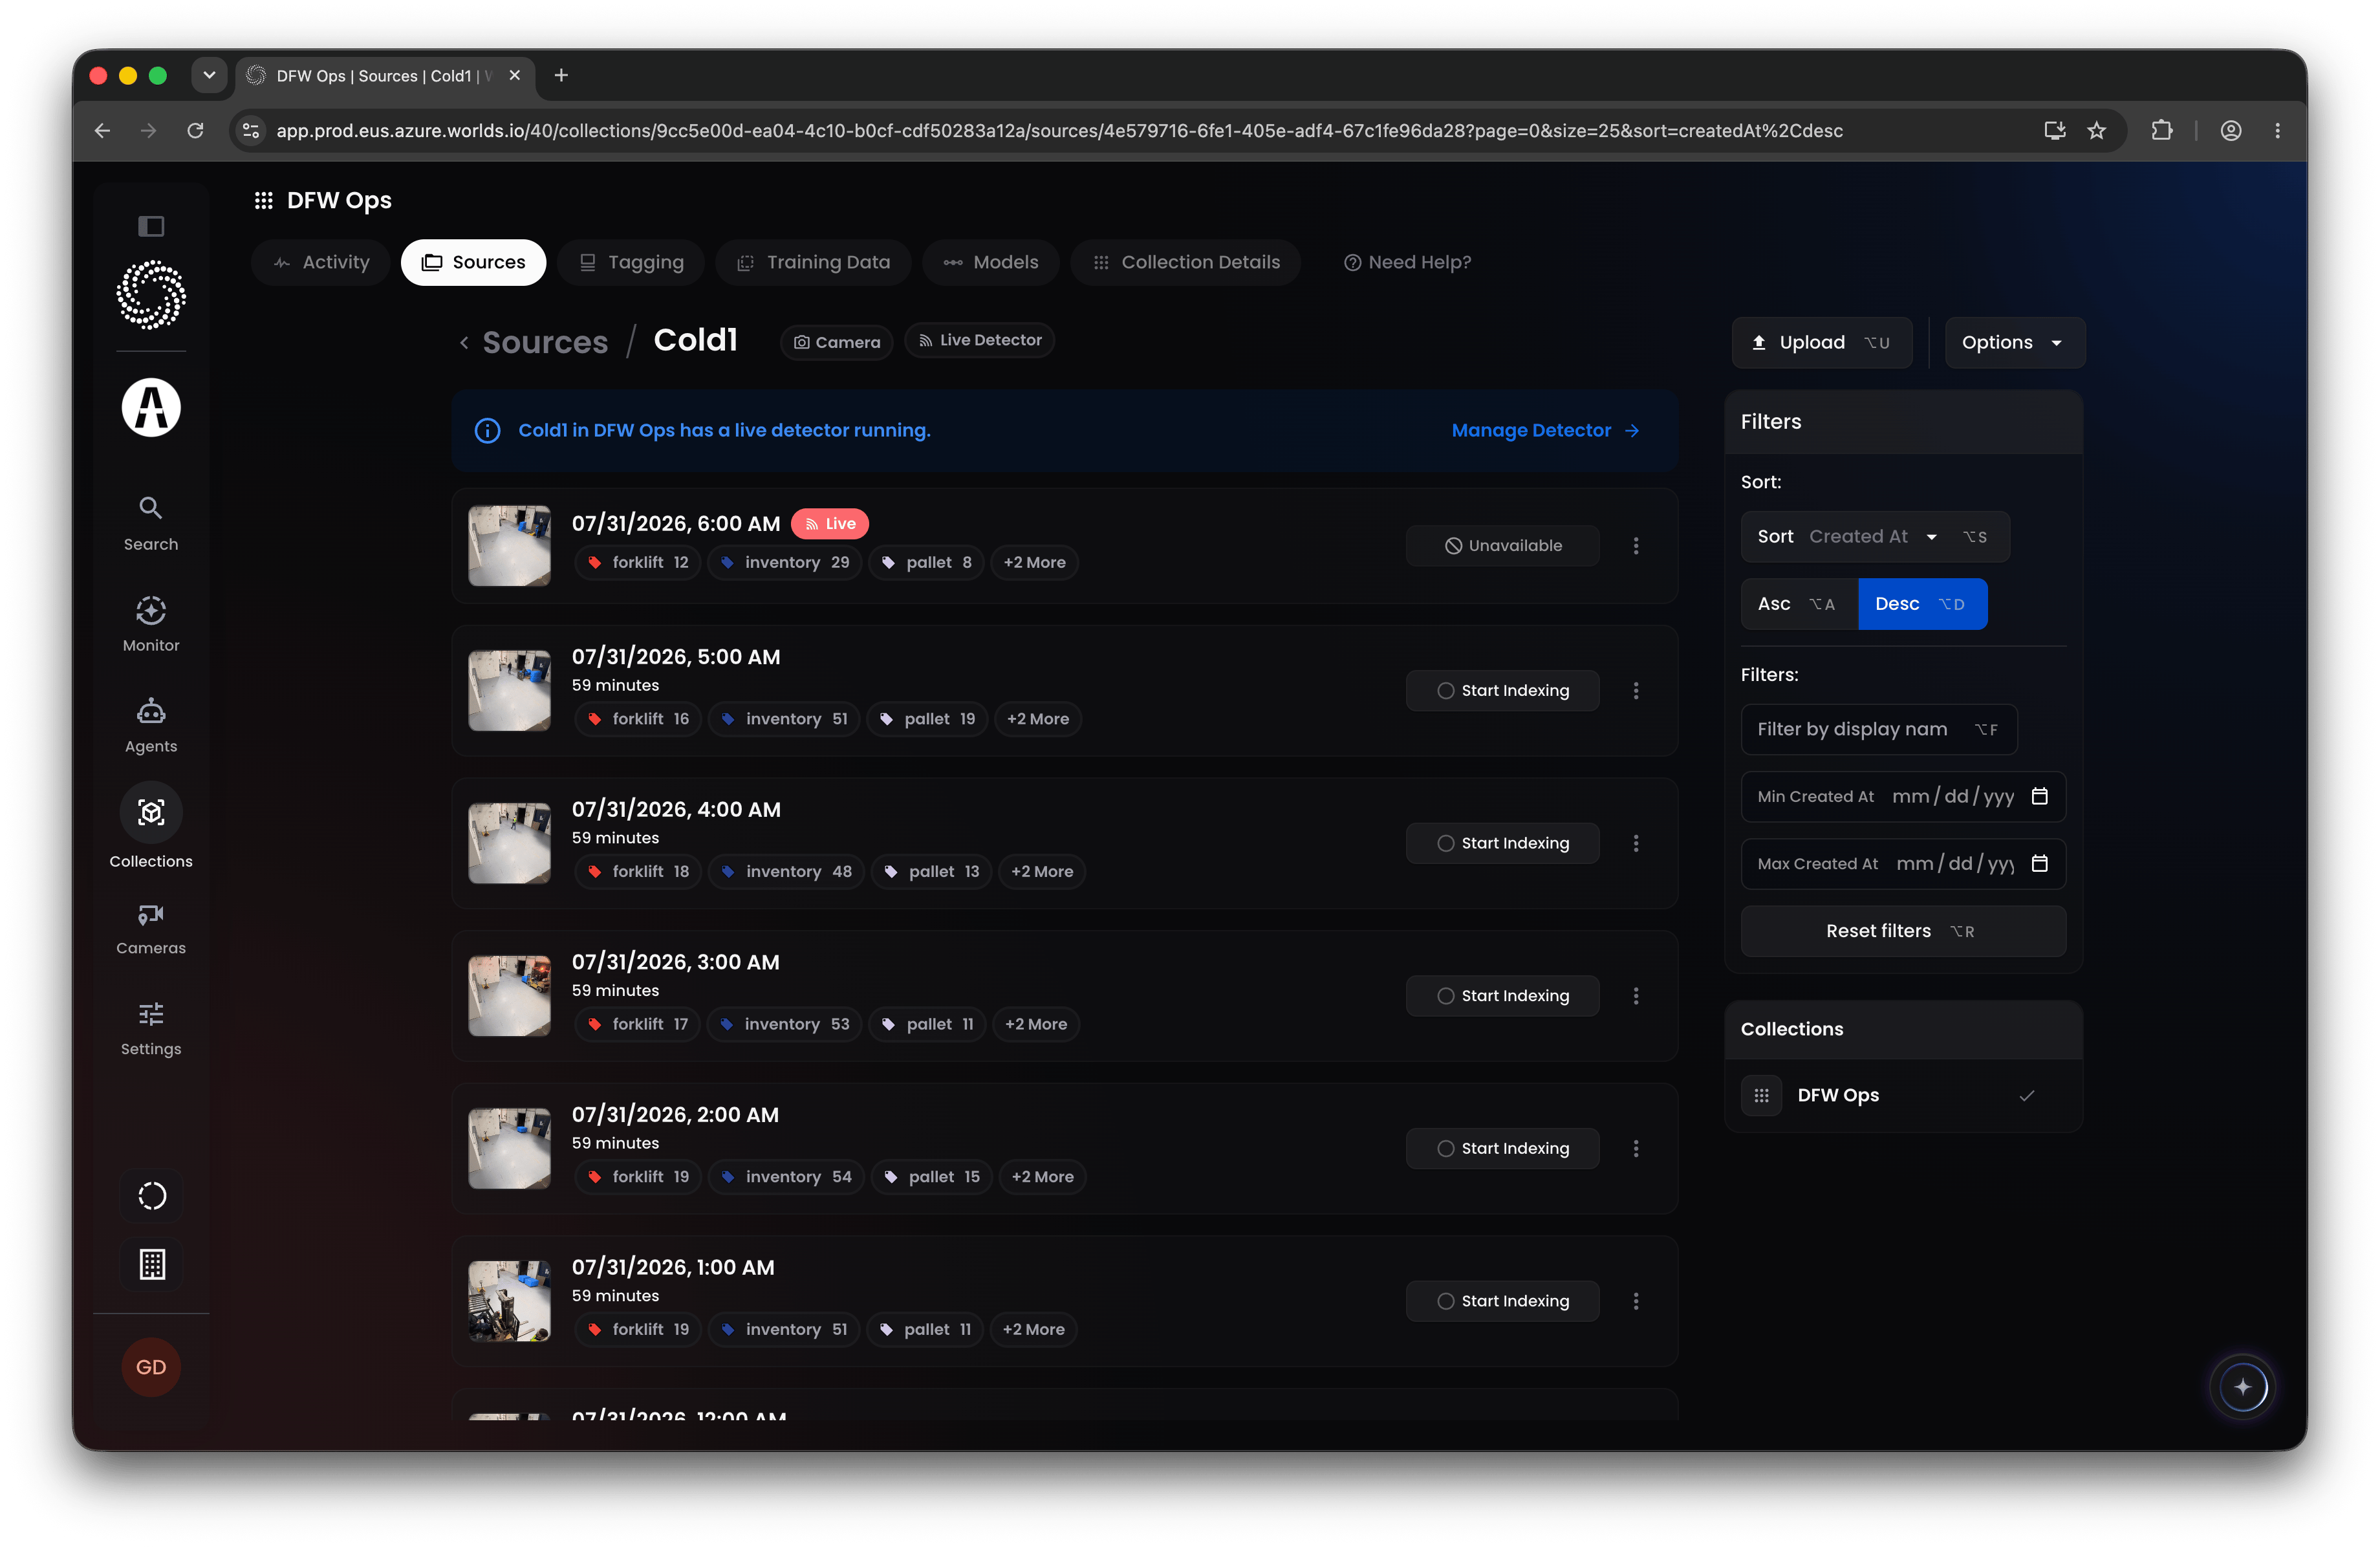Open calendar picker for Max Created At
The image size is (2380, 1547).
point(2040,863)
